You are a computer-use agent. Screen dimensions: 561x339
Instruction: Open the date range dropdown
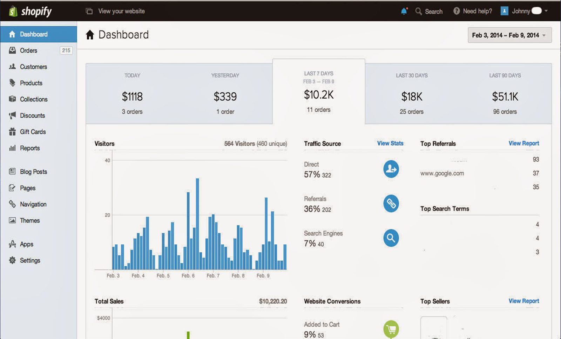(509, 35)
